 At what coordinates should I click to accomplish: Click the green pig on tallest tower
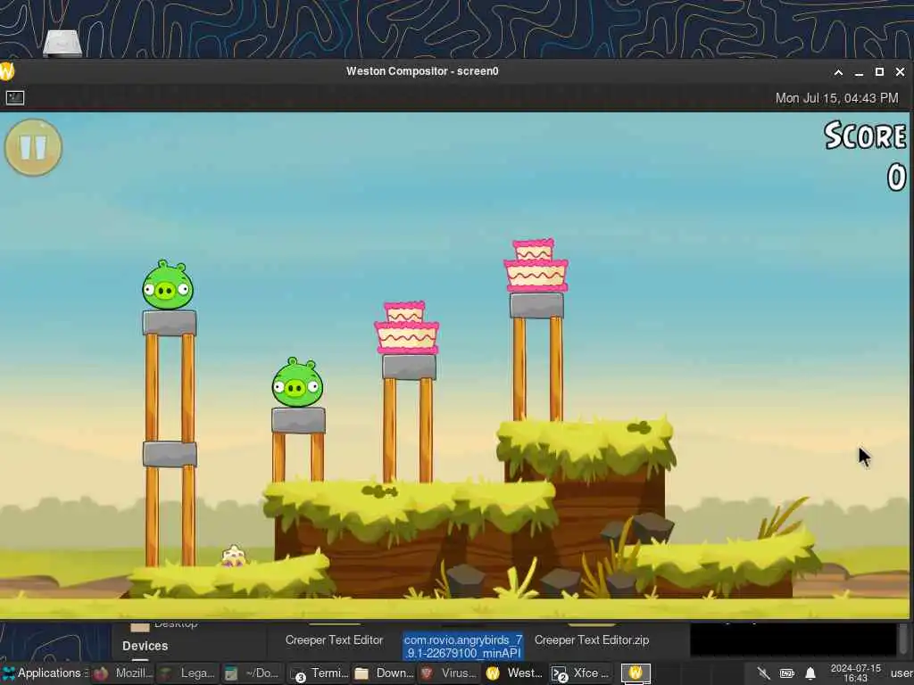point(167,285)
